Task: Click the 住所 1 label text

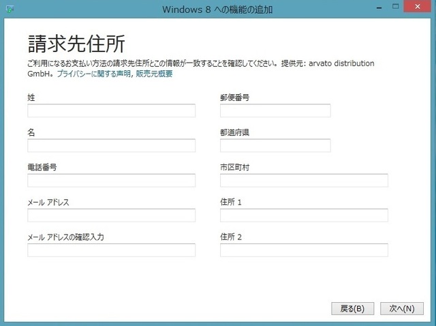Action: click(x=231, y=202)
